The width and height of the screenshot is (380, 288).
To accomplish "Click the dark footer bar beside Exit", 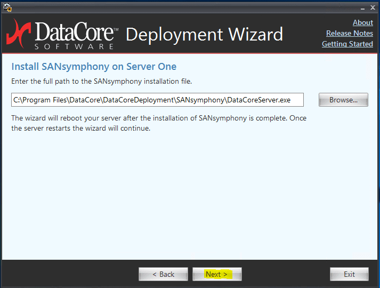I will (288, 274).
